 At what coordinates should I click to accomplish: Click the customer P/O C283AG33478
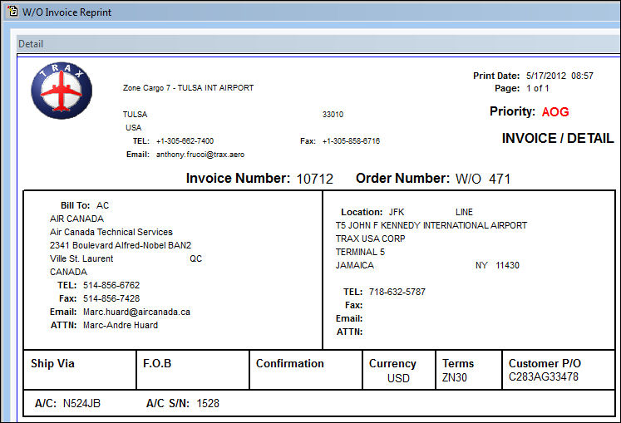(544, 376)
